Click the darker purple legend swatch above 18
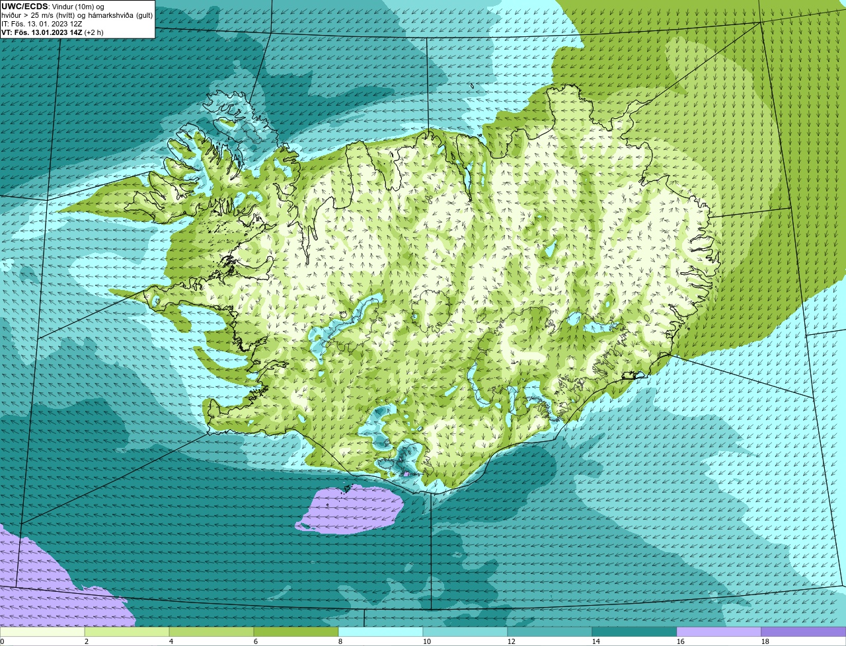This screenshot has height=646, width=846. tap(804, 631)
